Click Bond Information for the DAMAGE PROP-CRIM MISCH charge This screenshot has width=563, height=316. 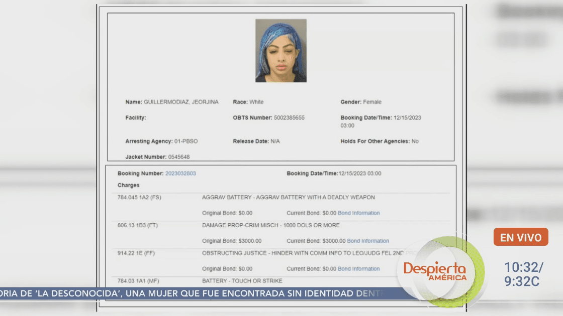click(368, 241)
